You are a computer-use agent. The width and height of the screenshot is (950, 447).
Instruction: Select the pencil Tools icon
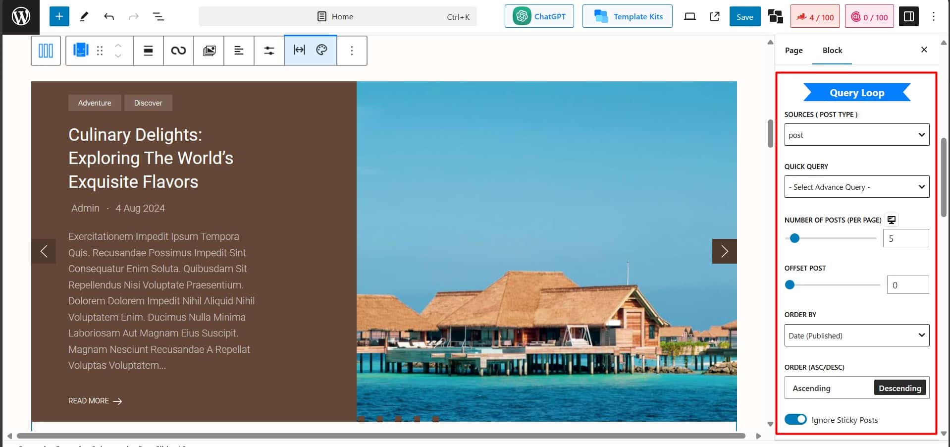coord(84,17)
